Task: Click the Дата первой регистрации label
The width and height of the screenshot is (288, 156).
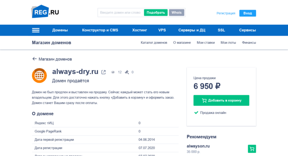Action: pyautogui.click(x=54, y=140)
